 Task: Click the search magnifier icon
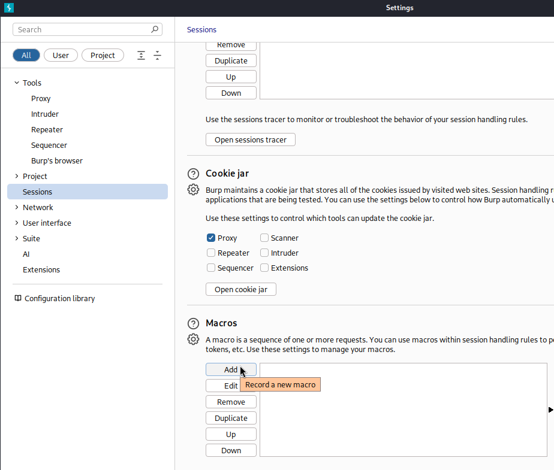click(x=155, y=29)
